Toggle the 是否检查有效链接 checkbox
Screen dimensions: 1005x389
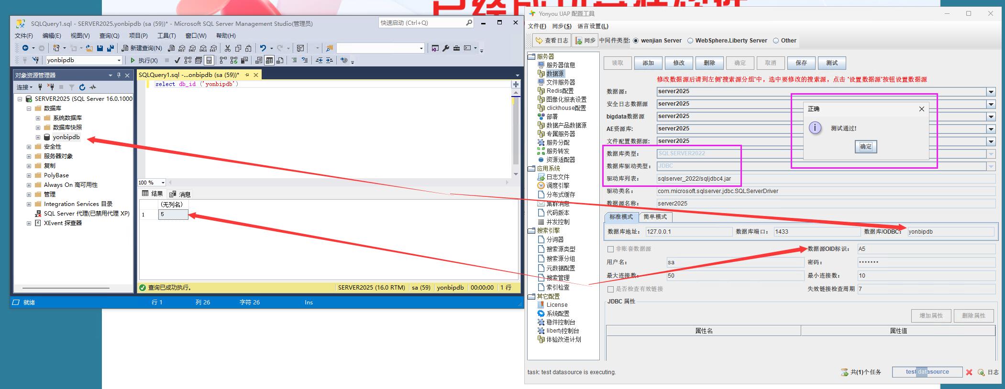tap(610, 289)
